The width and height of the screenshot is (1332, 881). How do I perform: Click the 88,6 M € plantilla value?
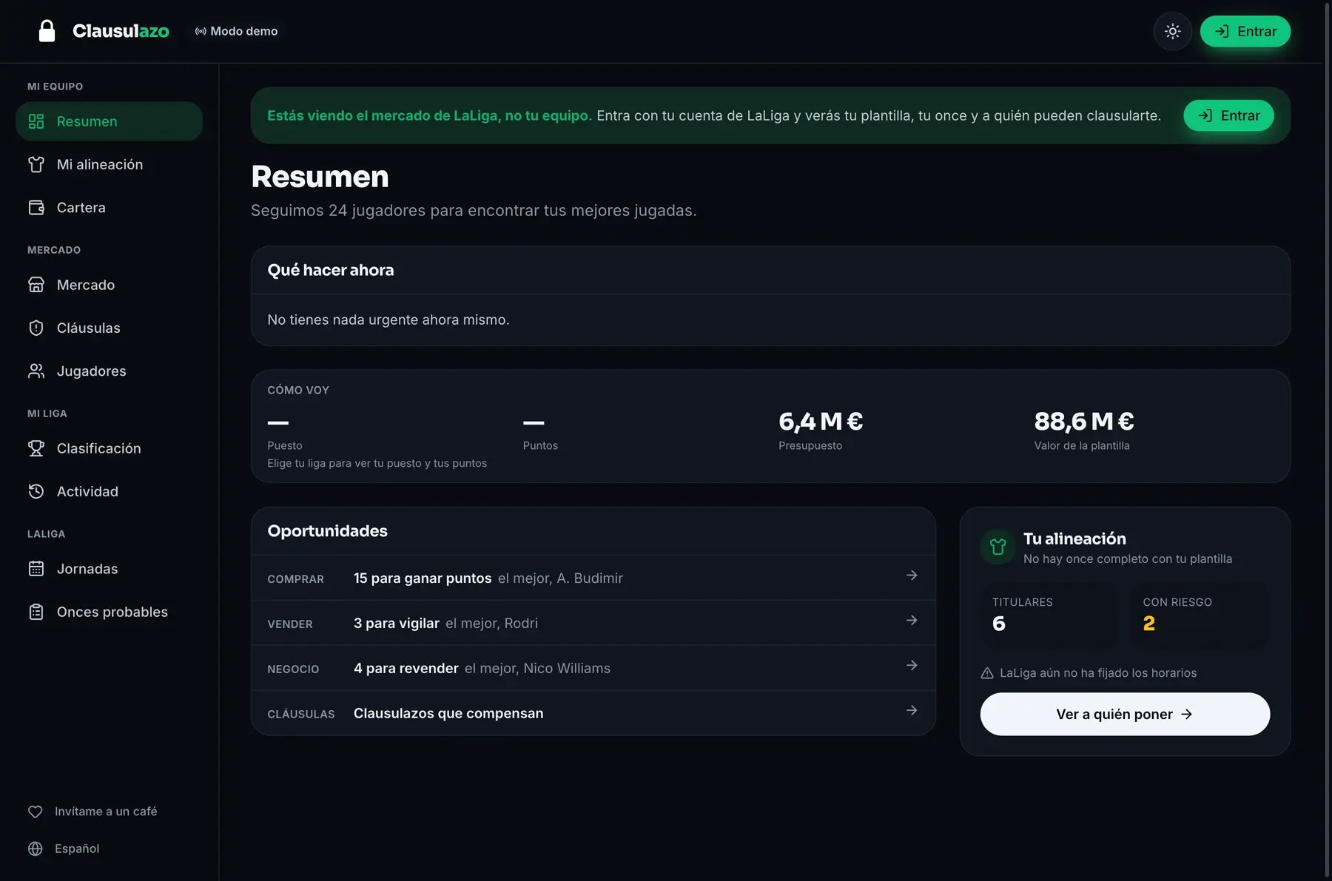click(x=1084, y=421)
